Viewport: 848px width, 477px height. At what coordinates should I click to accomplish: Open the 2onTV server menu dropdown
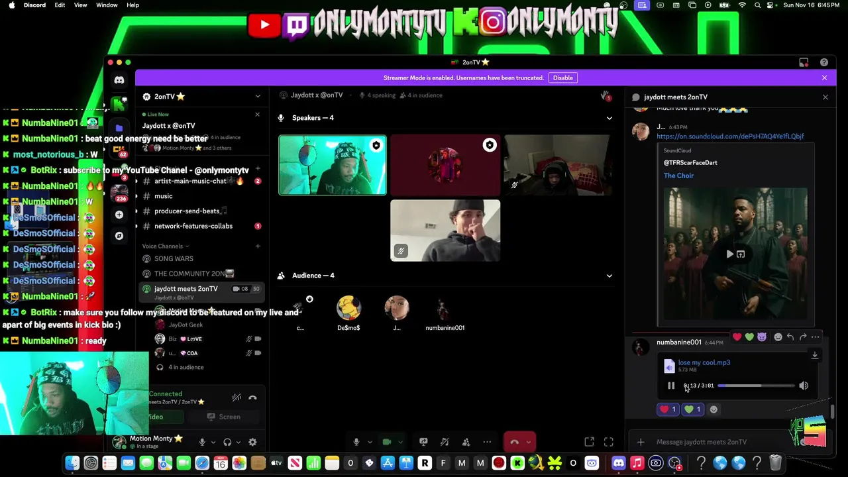click(258, 97)
